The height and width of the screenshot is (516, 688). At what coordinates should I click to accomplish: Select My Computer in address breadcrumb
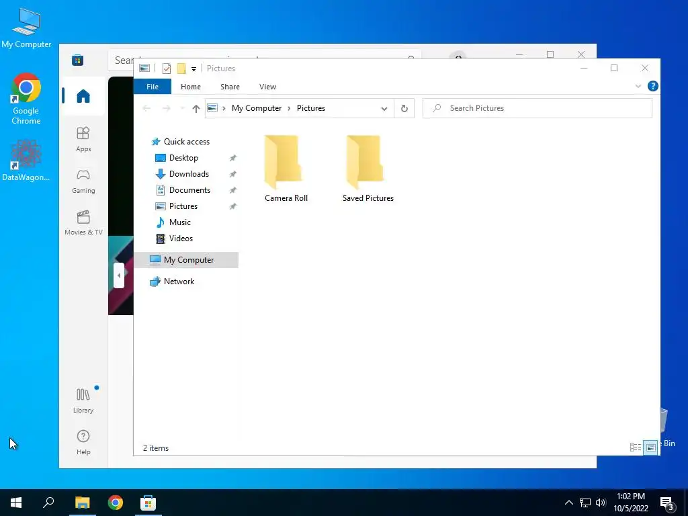(257, 108)
